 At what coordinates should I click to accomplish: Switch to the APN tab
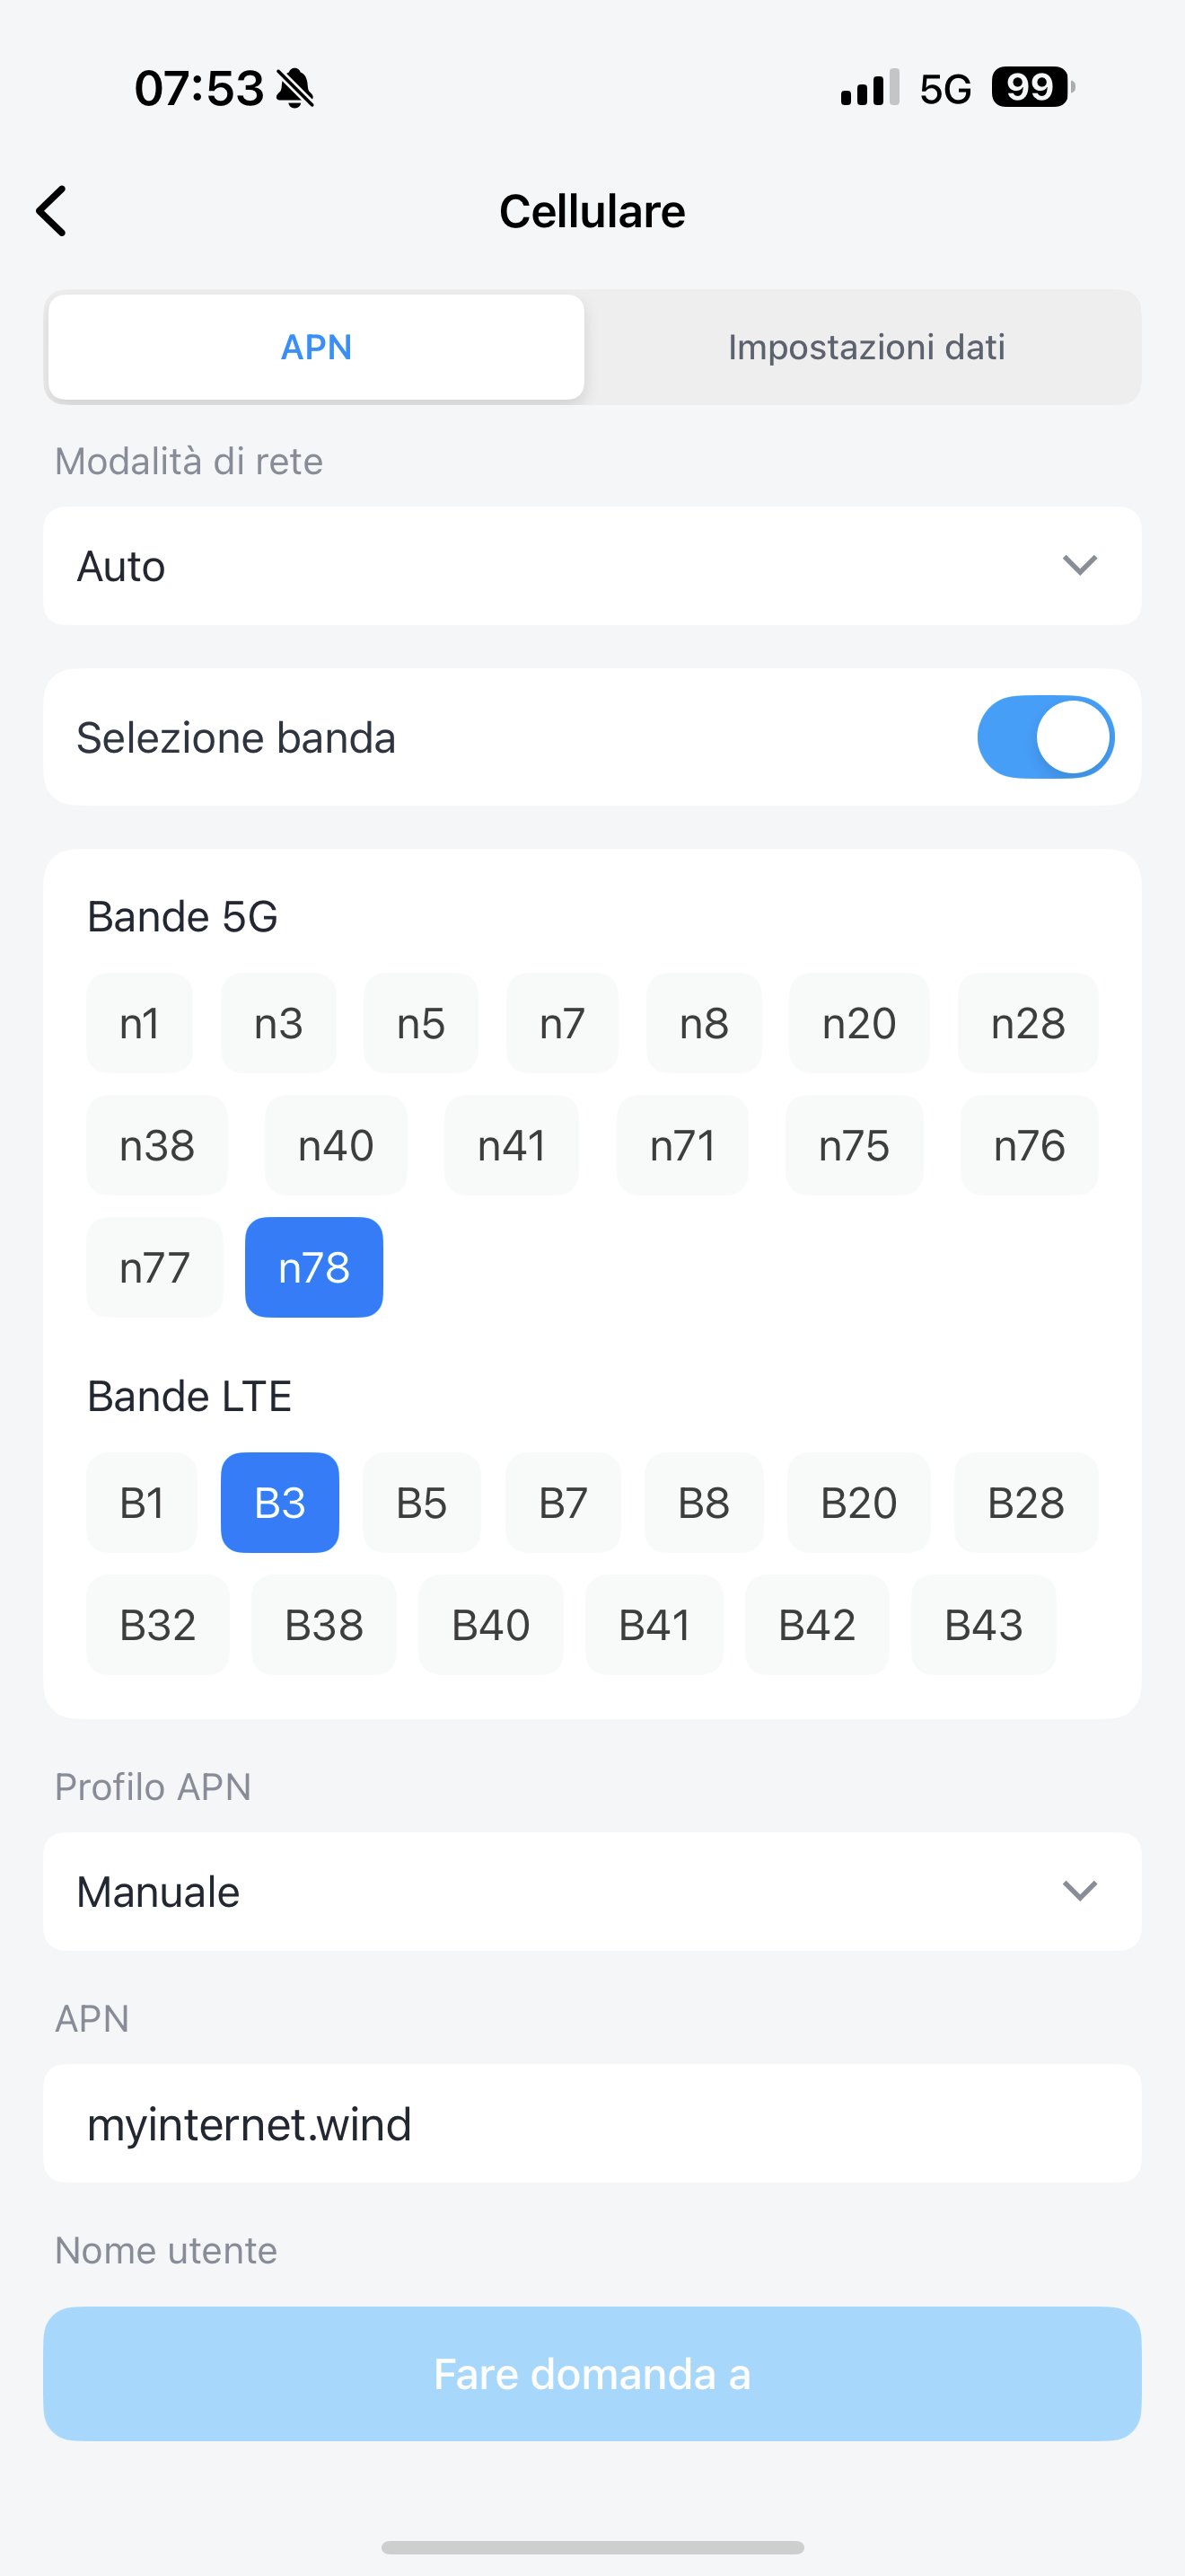pos(316,347)
